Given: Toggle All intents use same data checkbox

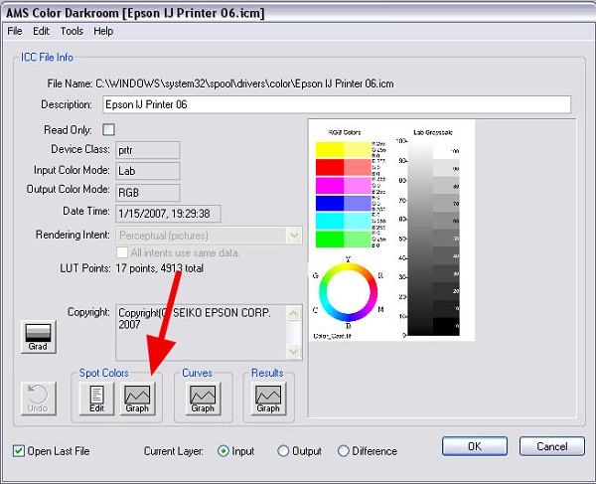Looking at the screenshot, I should [x=122, y=252].
